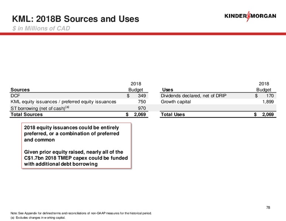The image size is (286, 221).
Task: Click the subtitle '$ in Millions of CAD'
Action: [x=41, y=28]
